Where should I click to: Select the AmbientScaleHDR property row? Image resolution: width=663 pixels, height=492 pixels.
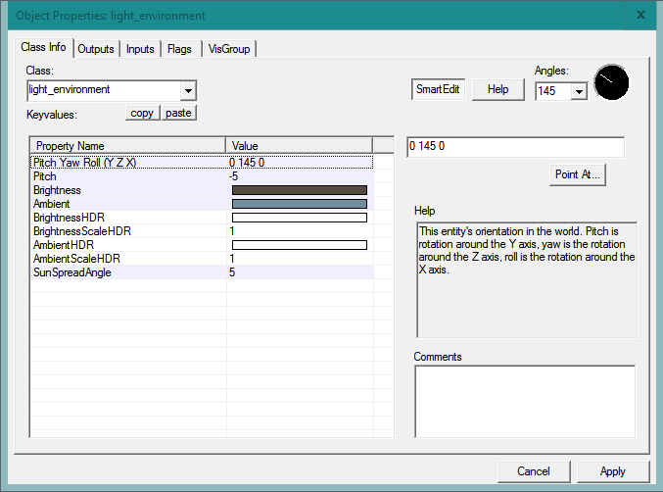coord(202,259)
